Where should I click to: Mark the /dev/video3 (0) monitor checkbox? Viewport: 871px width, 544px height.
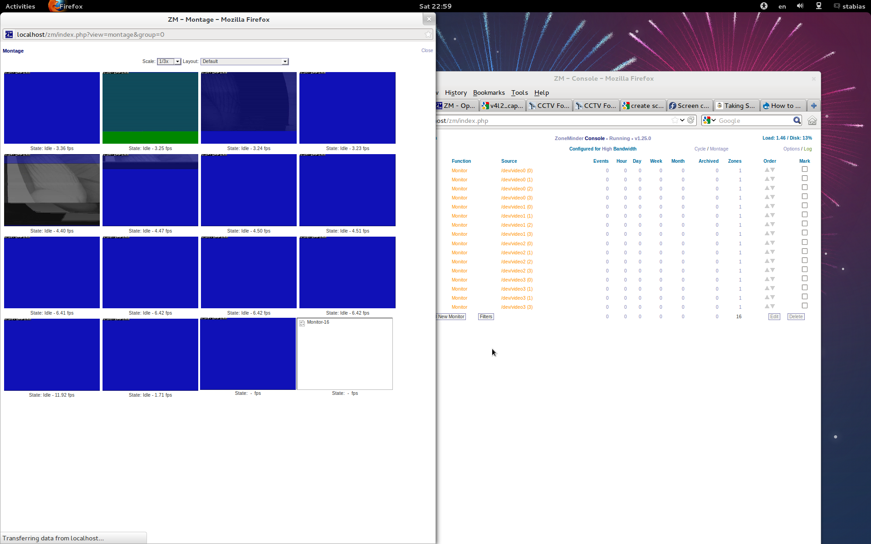805,278
